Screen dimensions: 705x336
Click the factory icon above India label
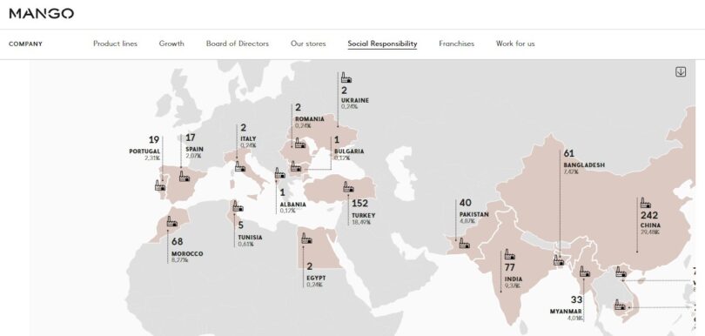[x=509, y=254]
